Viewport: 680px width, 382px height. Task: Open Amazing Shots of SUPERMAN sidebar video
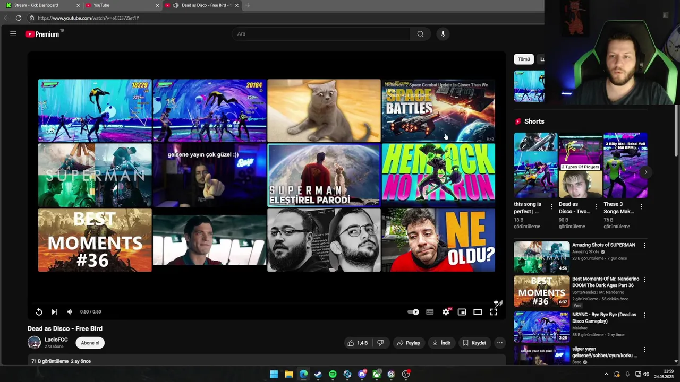click(603, 245)
